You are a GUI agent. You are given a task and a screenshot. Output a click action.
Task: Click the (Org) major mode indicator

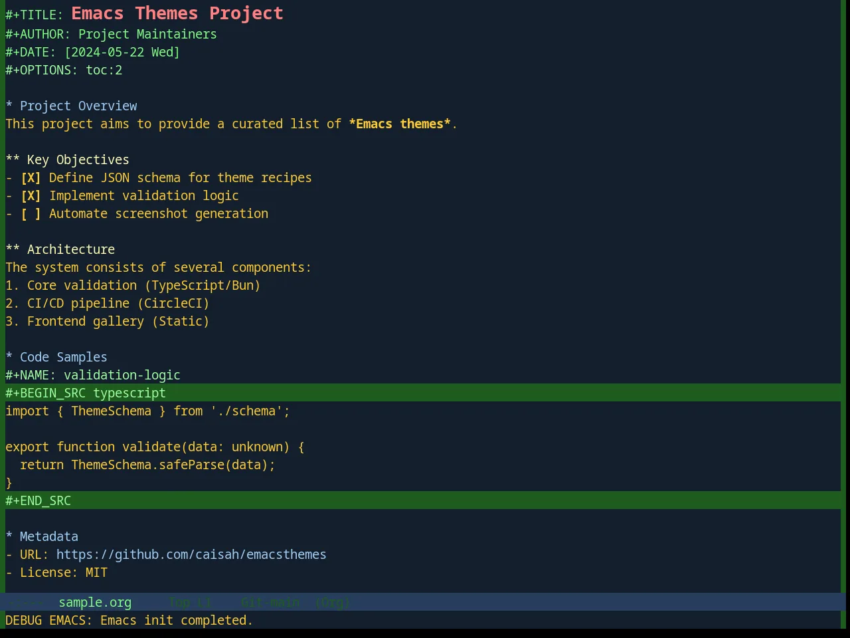(x=332, y=603)
